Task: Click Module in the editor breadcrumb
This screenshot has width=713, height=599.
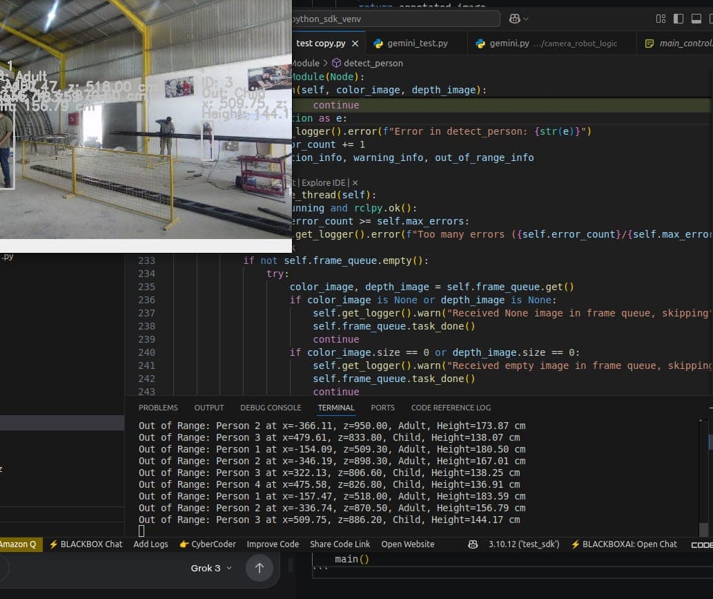Action: click(306, 63)
